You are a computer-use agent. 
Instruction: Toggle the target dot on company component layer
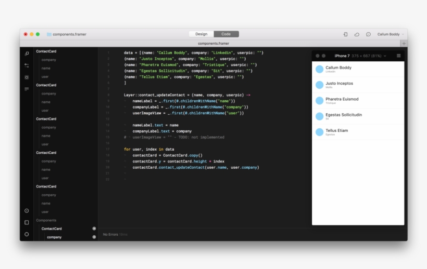tap(94, 237)
